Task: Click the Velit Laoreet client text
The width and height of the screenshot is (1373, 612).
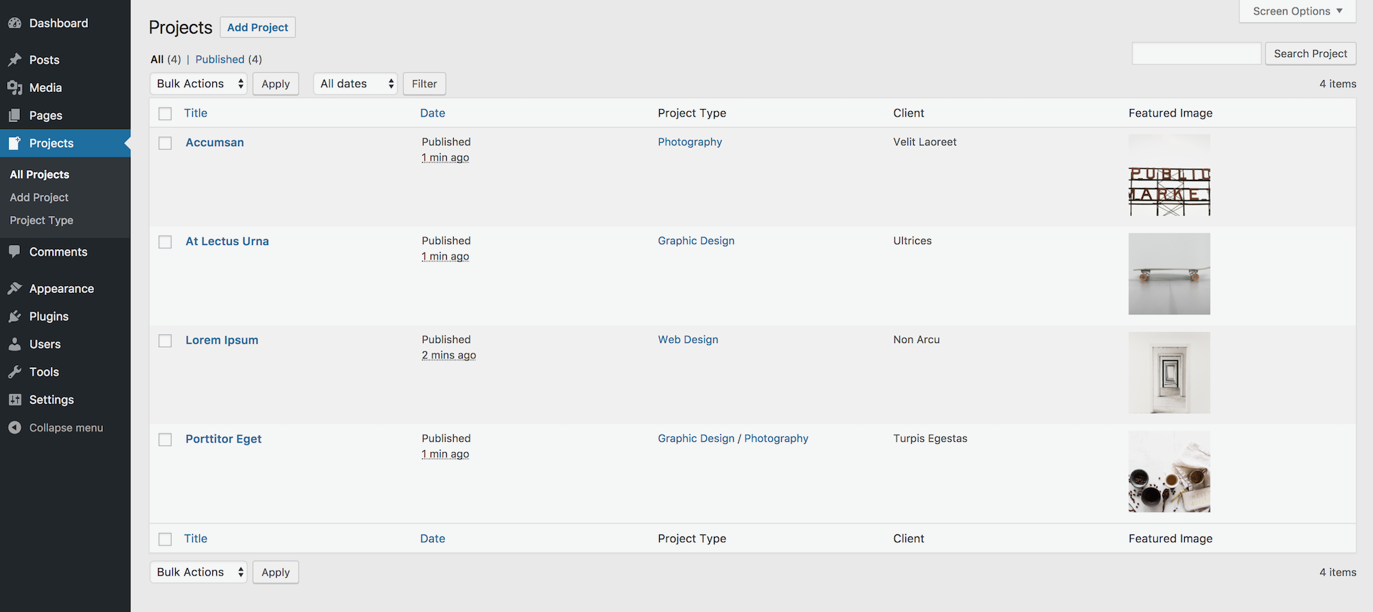Action: [x=925, y=142]
